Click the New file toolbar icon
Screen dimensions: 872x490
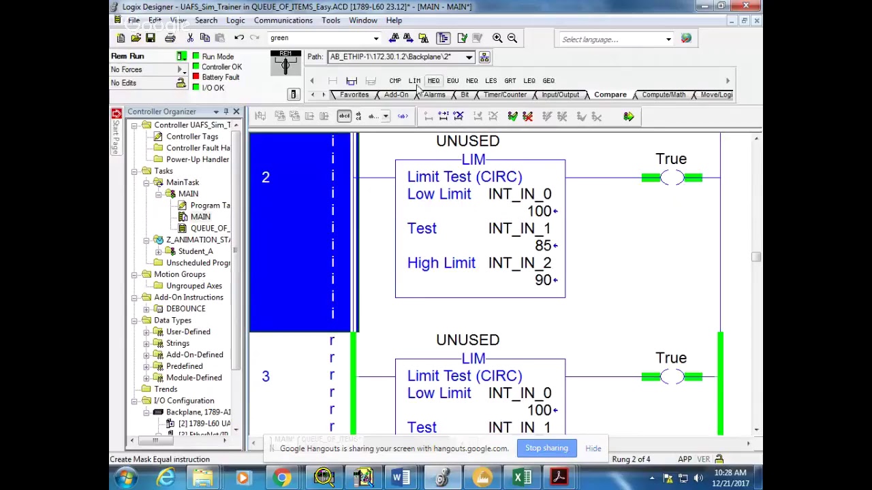[121, 38]
